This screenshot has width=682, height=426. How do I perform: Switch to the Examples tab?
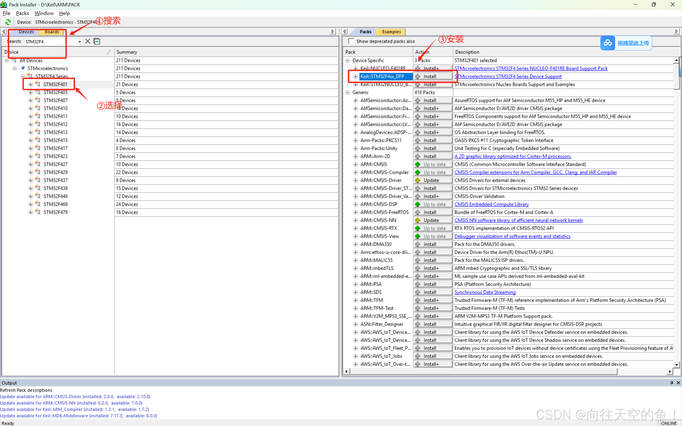pos(391,31)
